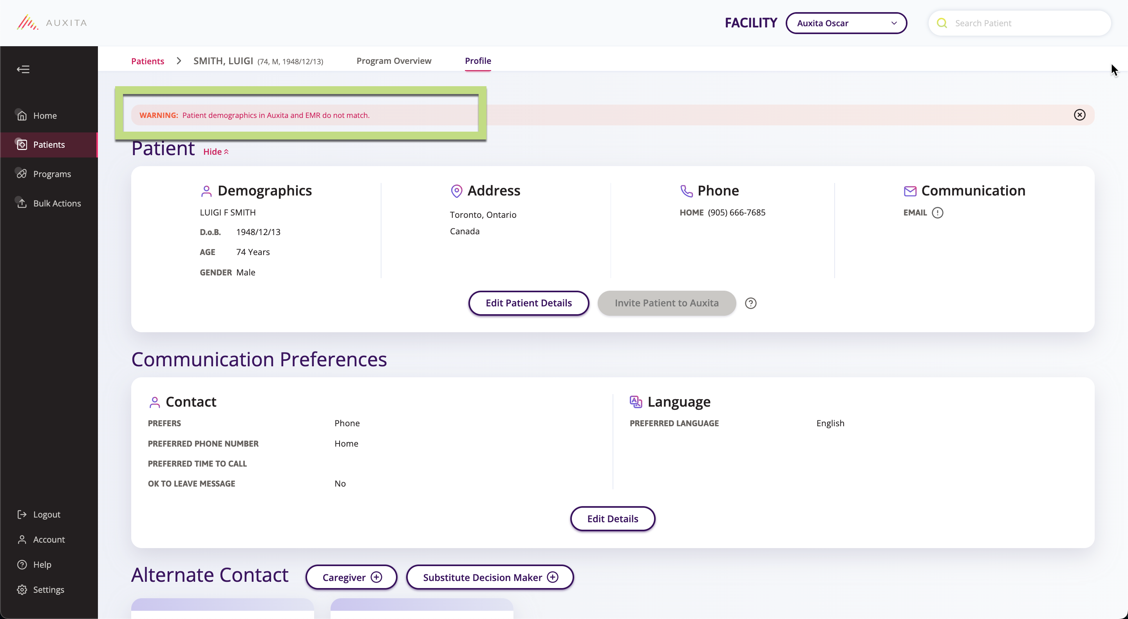Open Bulk Actions in the sidebar
Viewport: 1128px width, 619px height.
49,203
